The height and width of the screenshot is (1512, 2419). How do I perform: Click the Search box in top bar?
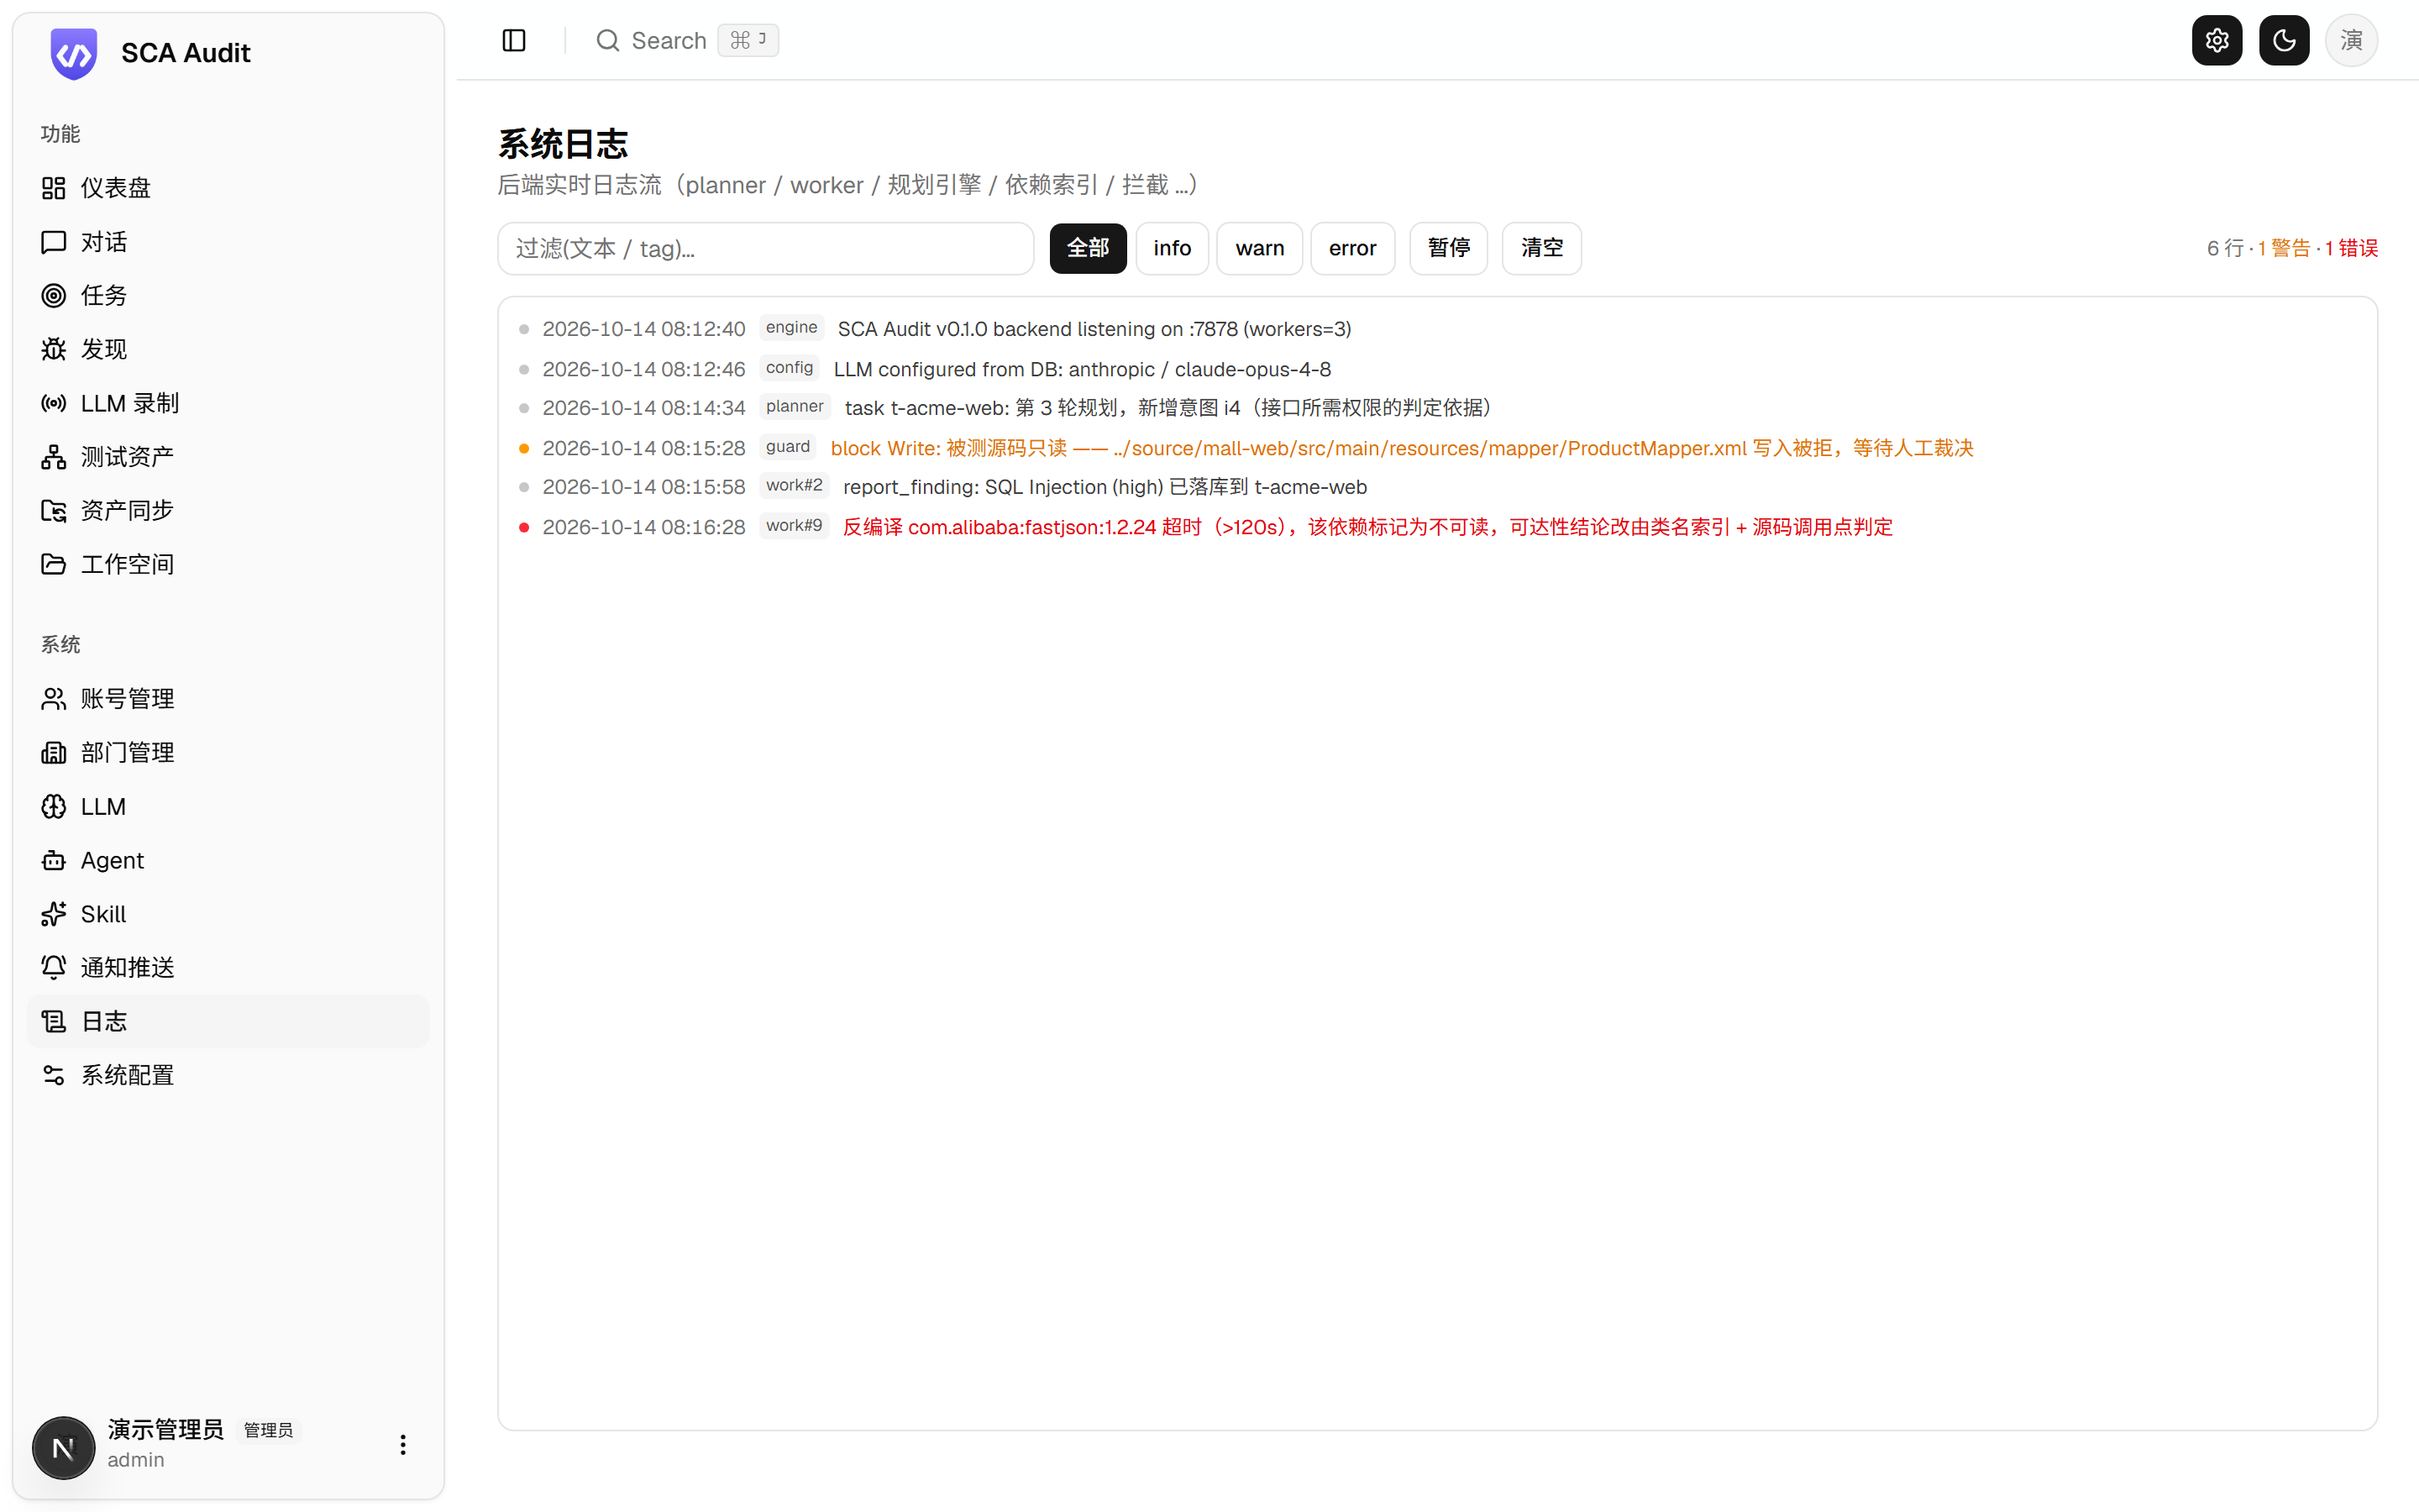click(x=687, y=40)
